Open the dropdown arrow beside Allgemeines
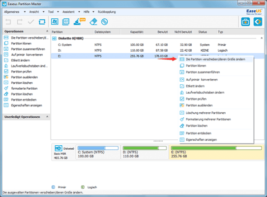Image resolution: width=267 pixels, height=197 pixels. 25,12
